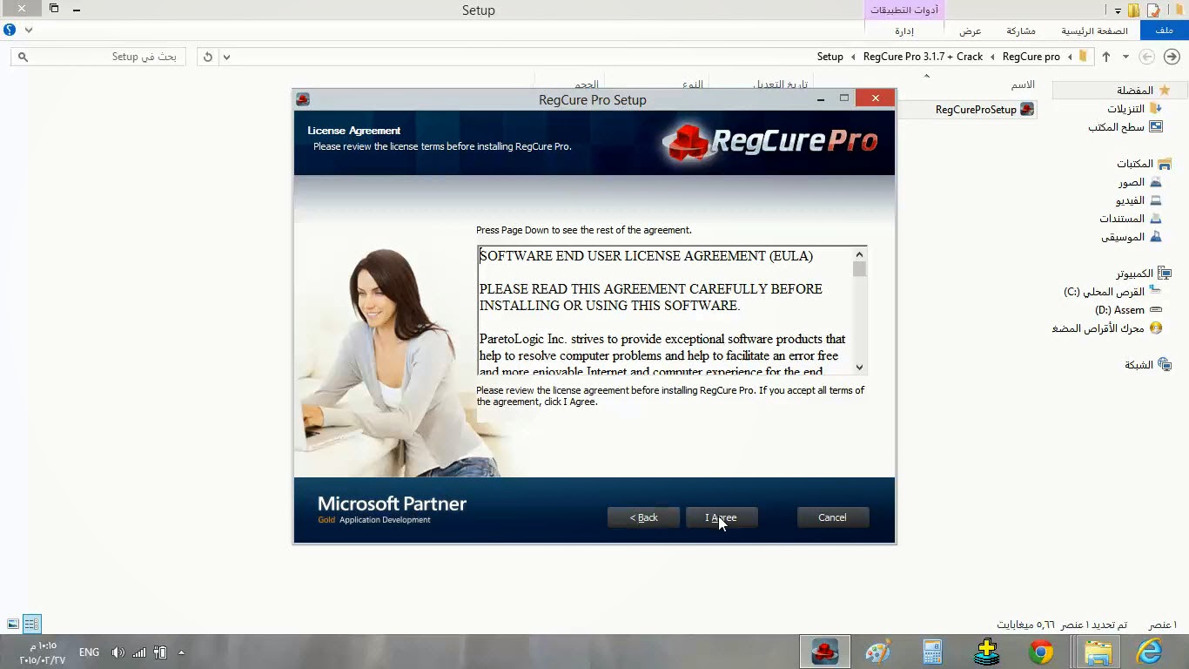Click the magnifier icon in search box
This screenshot has height=669, width=1189.
click(23, 57)
